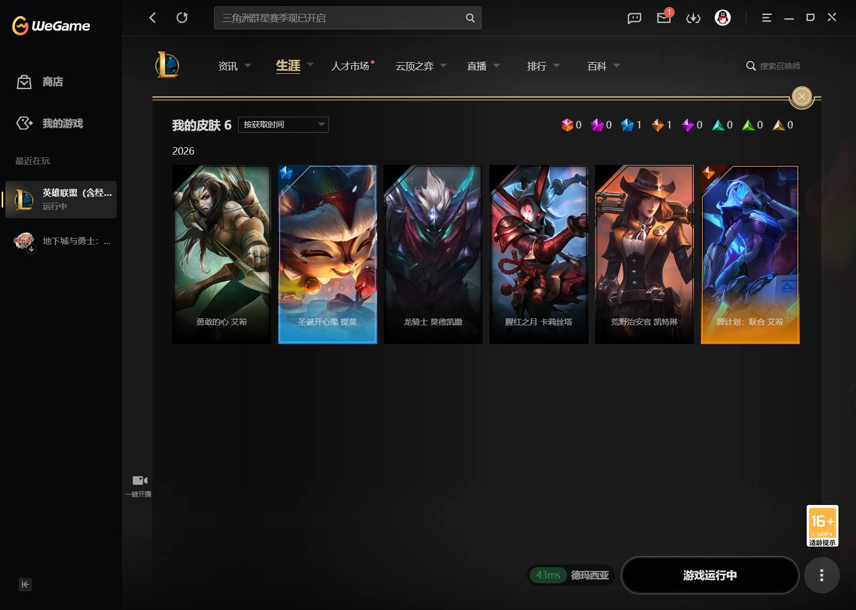Open the more options three-dot button

[822, 575]
